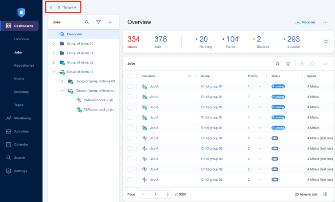
Task: Click the monitor display icon in summary bar
Action: (326, 42)
